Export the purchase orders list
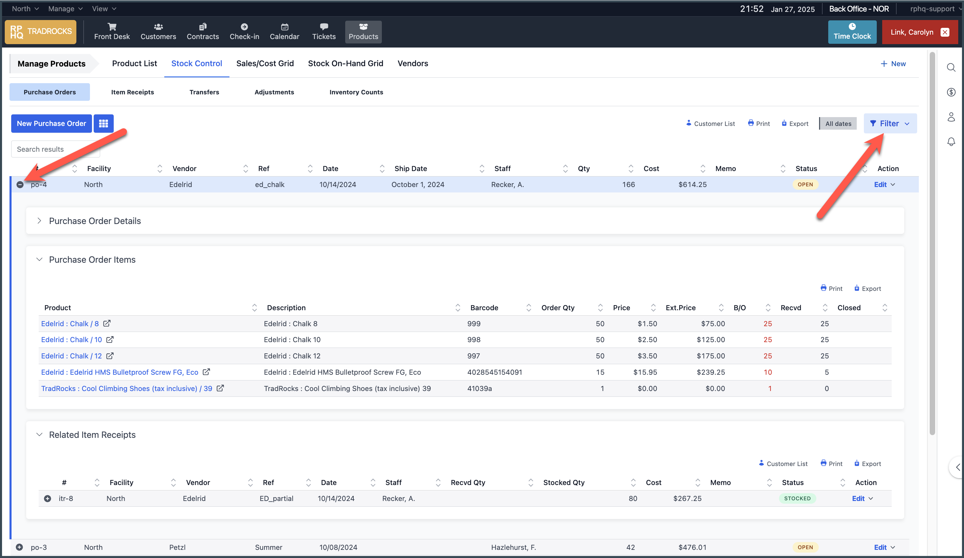964x558 pixels. [795, 124]
